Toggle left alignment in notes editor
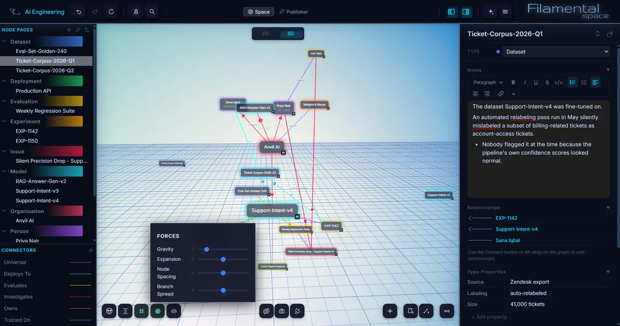Screen dimensions: 620x326 595,83
